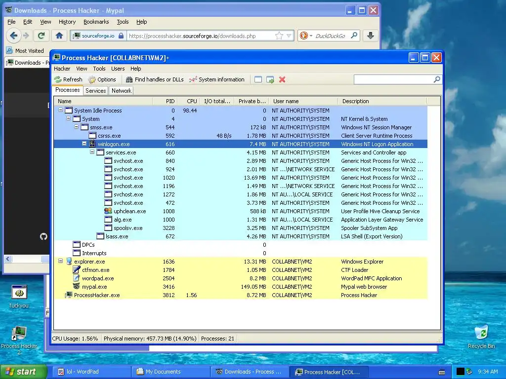Image resolution: width=506 pixels, height=379 pixels.
Task: Click the Windows start button
Action: click(x=23, y=372)
